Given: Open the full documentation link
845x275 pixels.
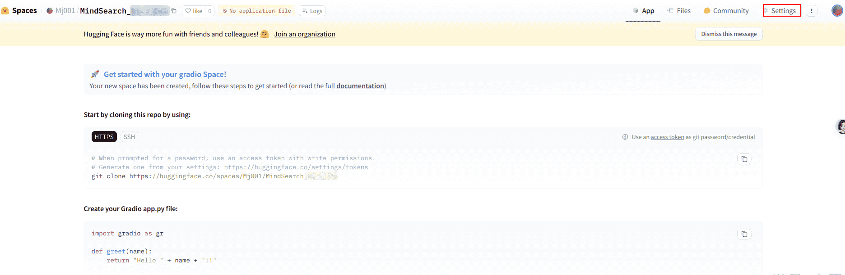Looking at the screenshot, I should 360,86.
